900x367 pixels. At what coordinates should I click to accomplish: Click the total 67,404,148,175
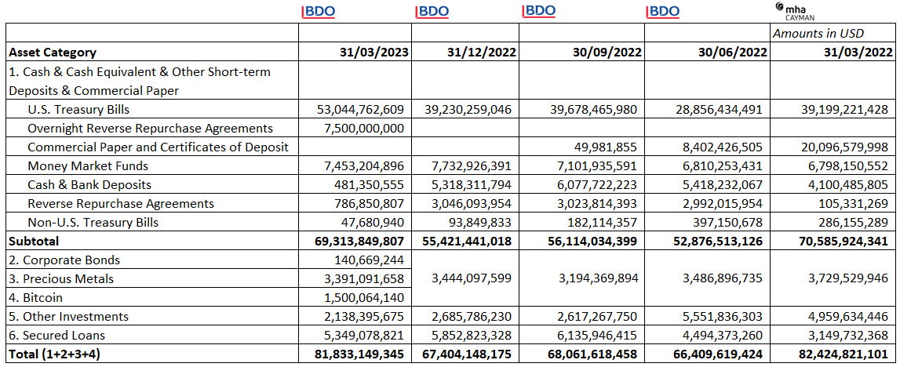pos(467,354)
